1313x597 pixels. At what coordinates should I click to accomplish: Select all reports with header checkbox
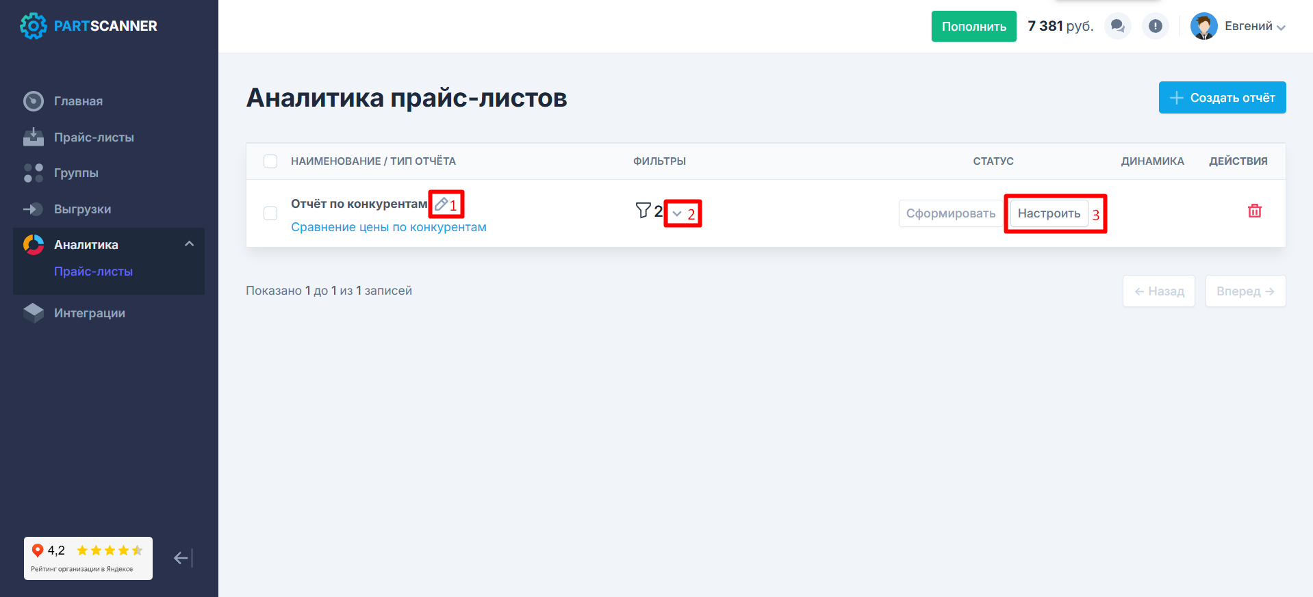tap(270, 161)
